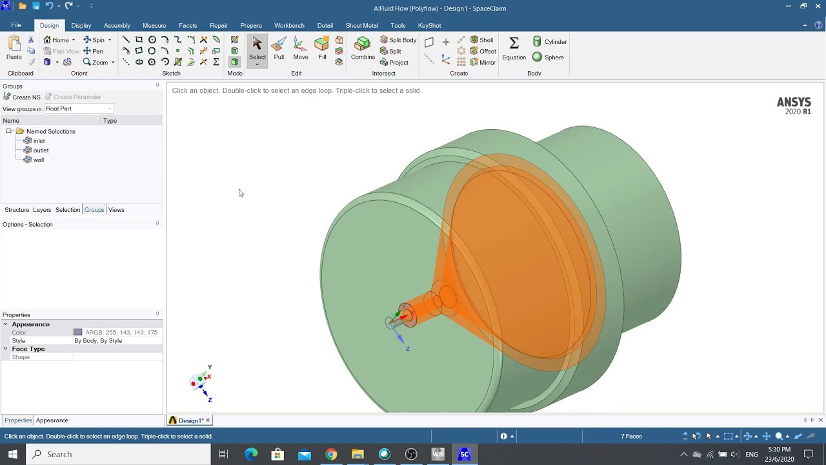Open the Equation tool

coord(514,48)
